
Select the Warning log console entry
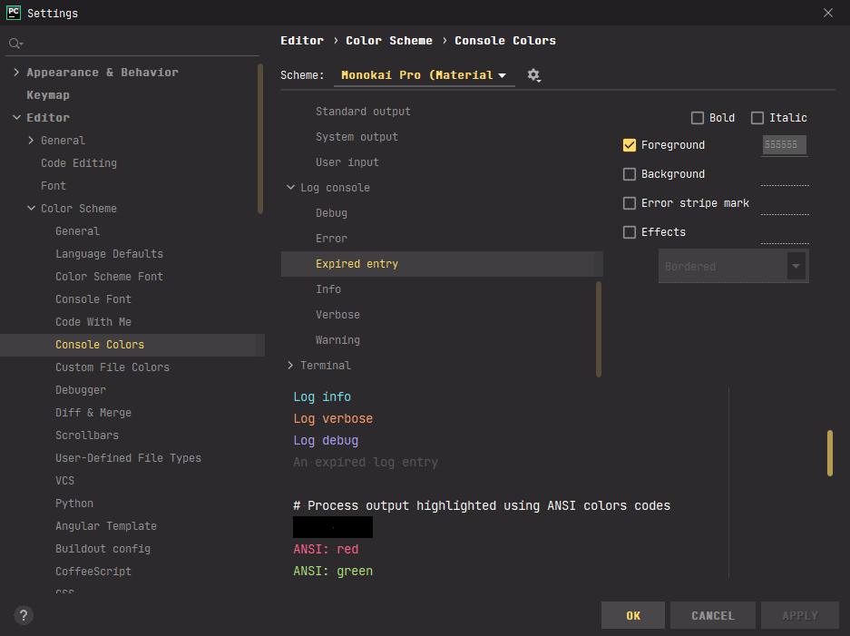pyautogui.click(x=337, y=340)
